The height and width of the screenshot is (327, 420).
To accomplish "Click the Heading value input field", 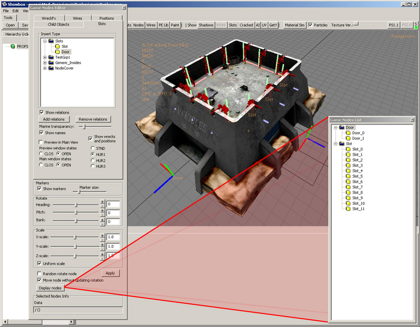I will tap(113, 204).
